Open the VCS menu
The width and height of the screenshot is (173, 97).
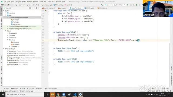pos(54,2)
